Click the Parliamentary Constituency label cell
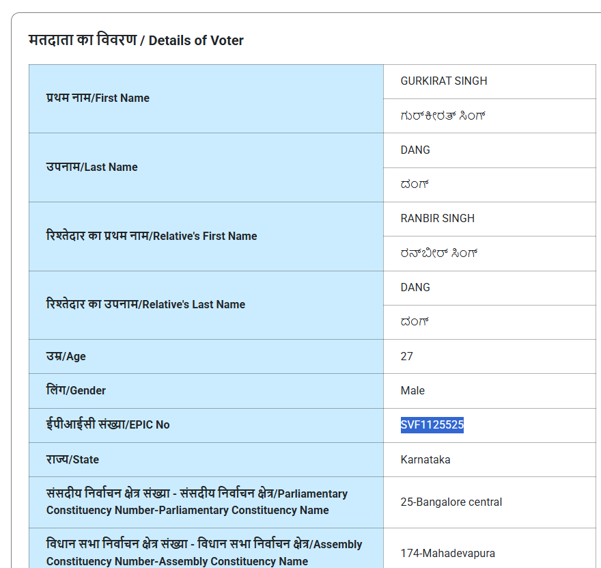The height and width of the screenshot is (568, 601). click(x=206, y=502)
